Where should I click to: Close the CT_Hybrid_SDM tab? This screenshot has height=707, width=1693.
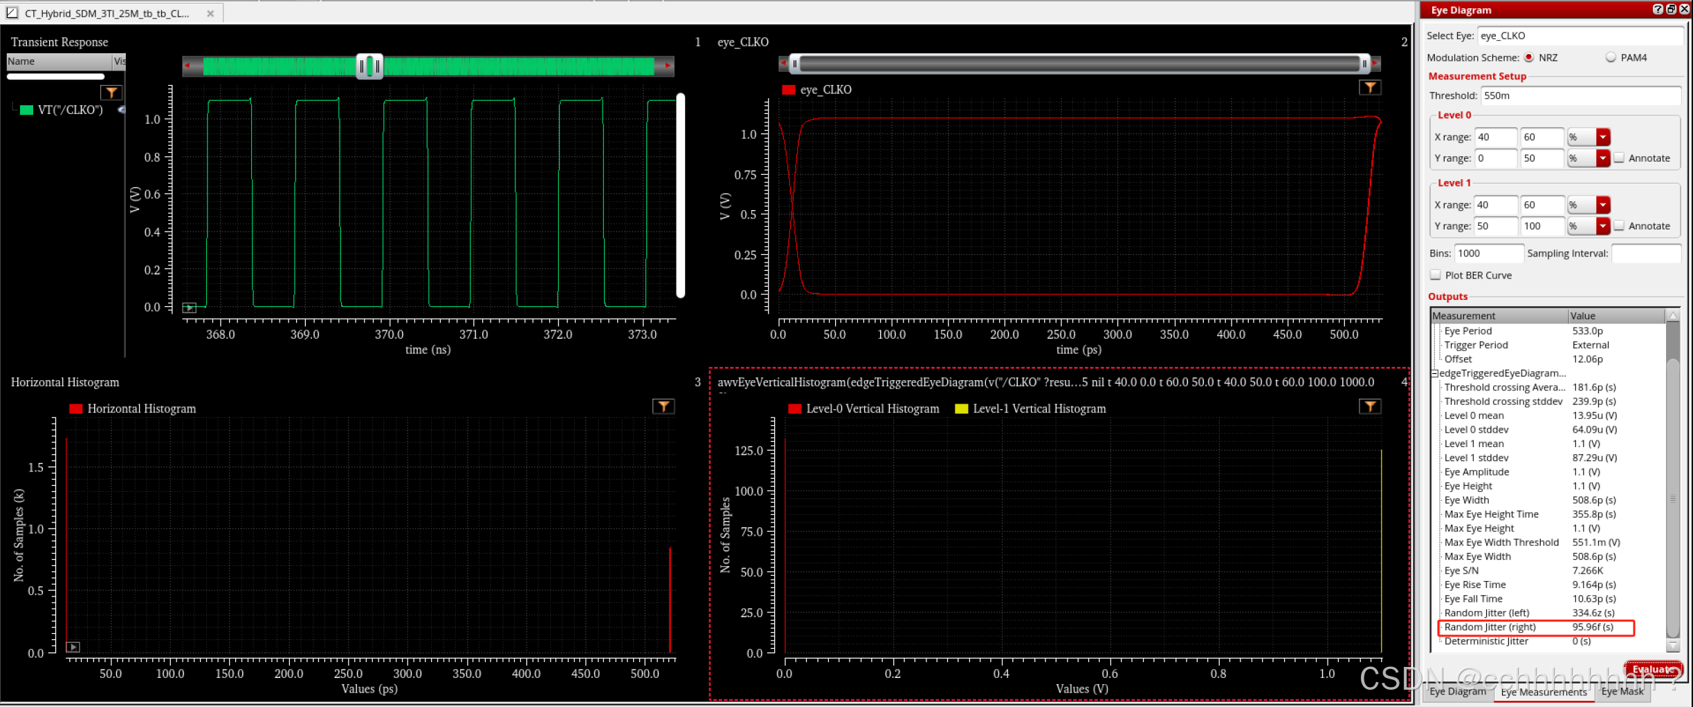coord(210,13)
